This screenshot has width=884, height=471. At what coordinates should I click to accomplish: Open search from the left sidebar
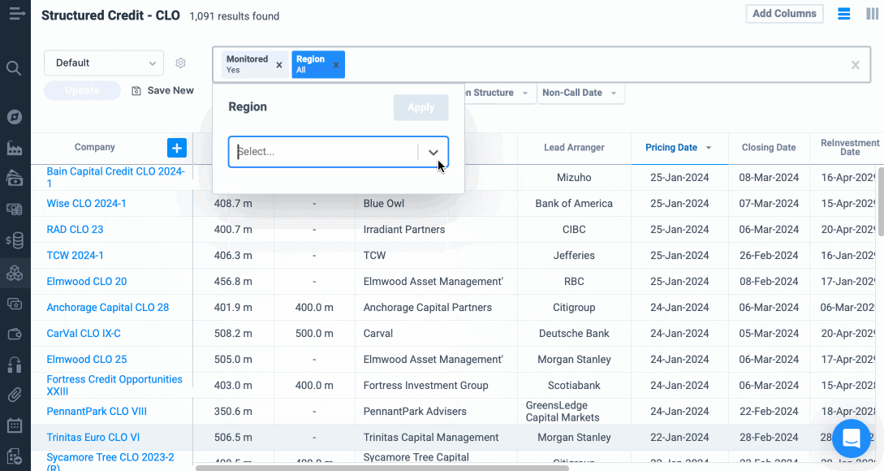tap(15, 68)
